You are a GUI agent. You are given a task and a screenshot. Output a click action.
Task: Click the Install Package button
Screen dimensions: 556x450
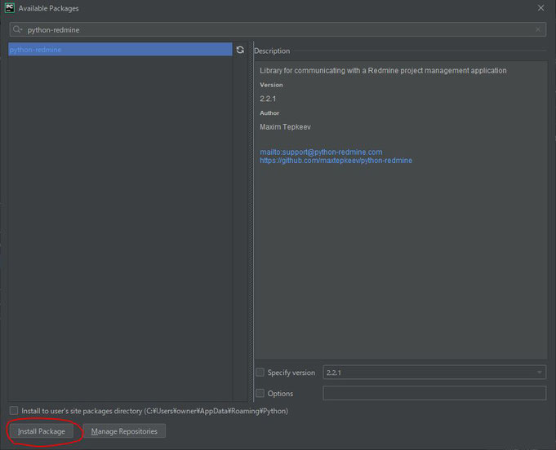pyautogui.click(x=42, y=431)
